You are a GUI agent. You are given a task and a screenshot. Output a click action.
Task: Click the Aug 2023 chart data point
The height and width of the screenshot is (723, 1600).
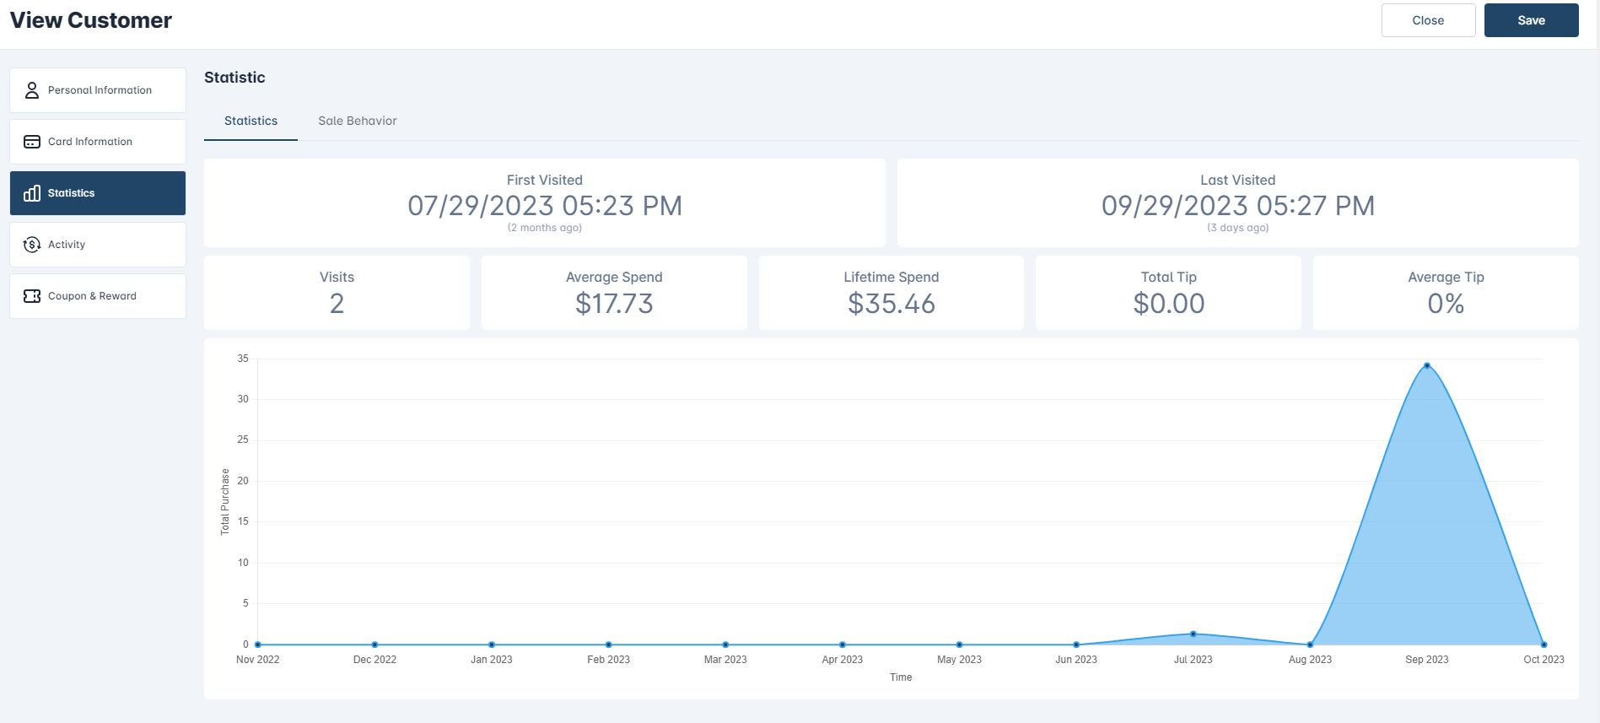click(1310, 645)
